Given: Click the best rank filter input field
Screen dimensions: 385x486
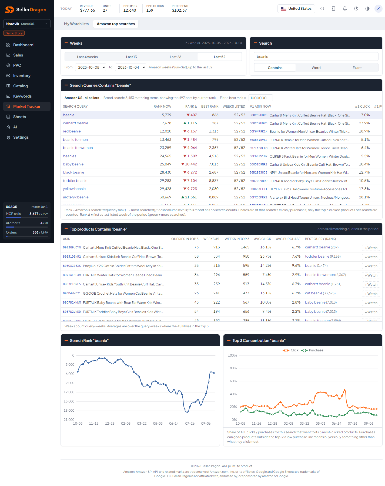Looking at the screenshot, I should click(x=260, y=98).
